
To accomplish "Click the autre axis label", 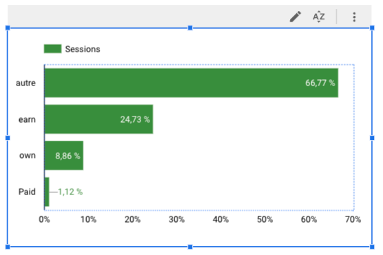I will coord(25,83).
